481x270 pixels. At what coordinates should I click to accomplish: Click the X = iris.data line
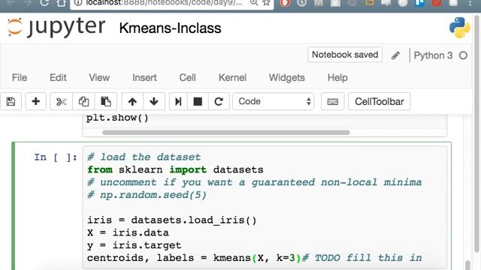coord(128,232)
